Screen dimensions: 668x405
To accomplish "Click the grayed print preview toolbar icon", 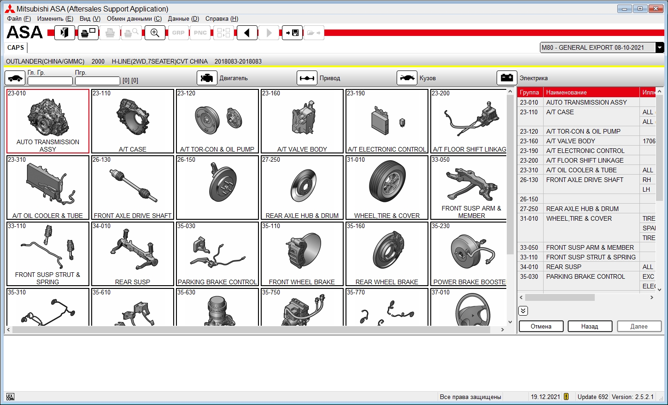I will (132, 33).
